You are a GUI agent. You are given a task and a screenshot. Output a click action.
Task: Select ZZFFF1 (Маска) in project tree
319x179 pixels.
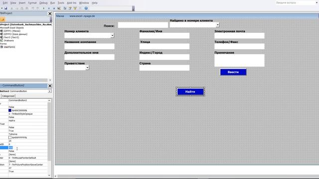coord(12,31)
